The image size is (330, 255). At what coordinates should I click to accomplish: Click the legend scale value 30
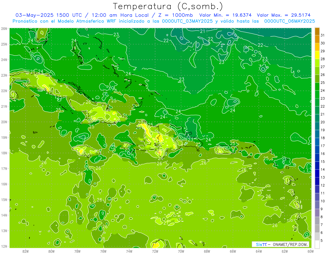(x=323, y=43)
